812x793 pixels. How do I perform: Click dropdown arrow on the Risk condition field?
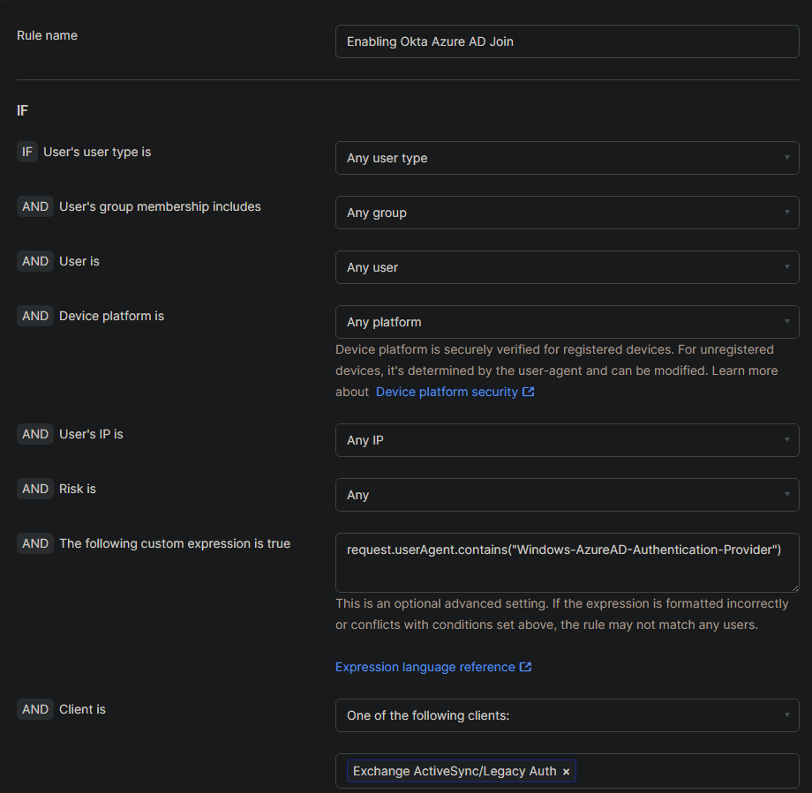click(x=788, y=495)
